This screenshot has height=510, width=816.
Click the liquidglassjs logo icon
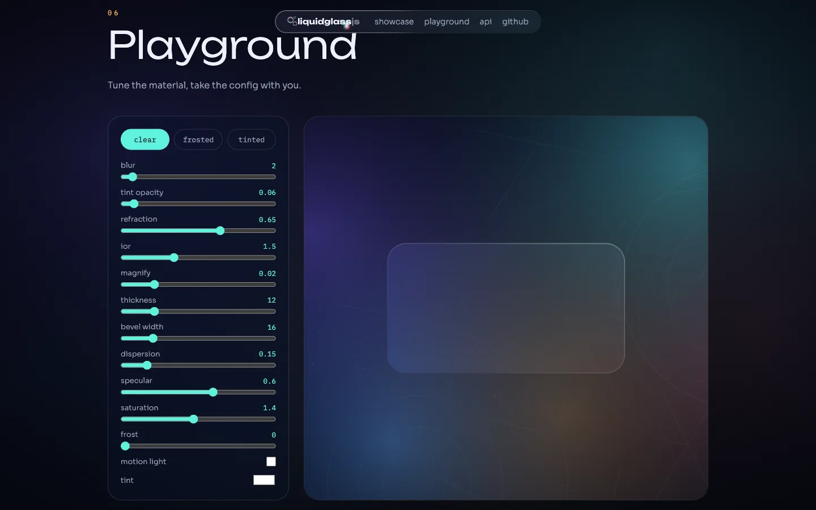(292, 21)
